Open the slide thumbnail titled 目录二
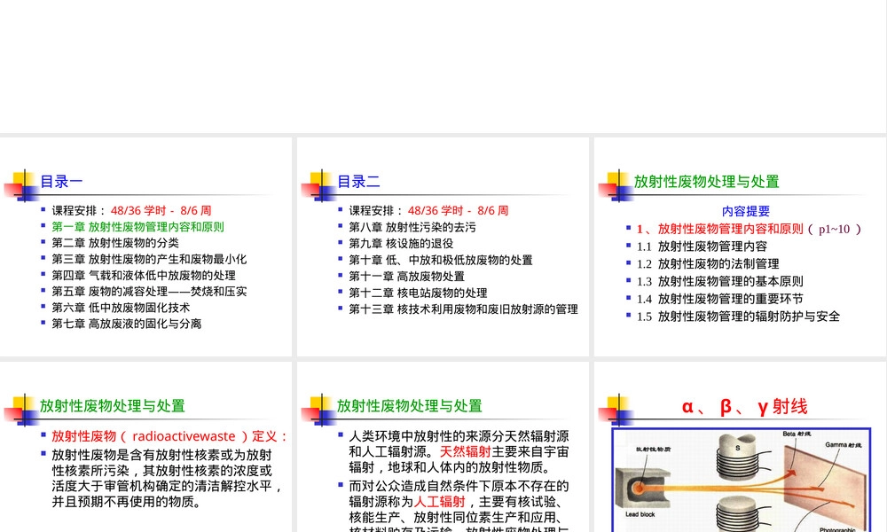887x532 pixels. click(x=443, y=246)
